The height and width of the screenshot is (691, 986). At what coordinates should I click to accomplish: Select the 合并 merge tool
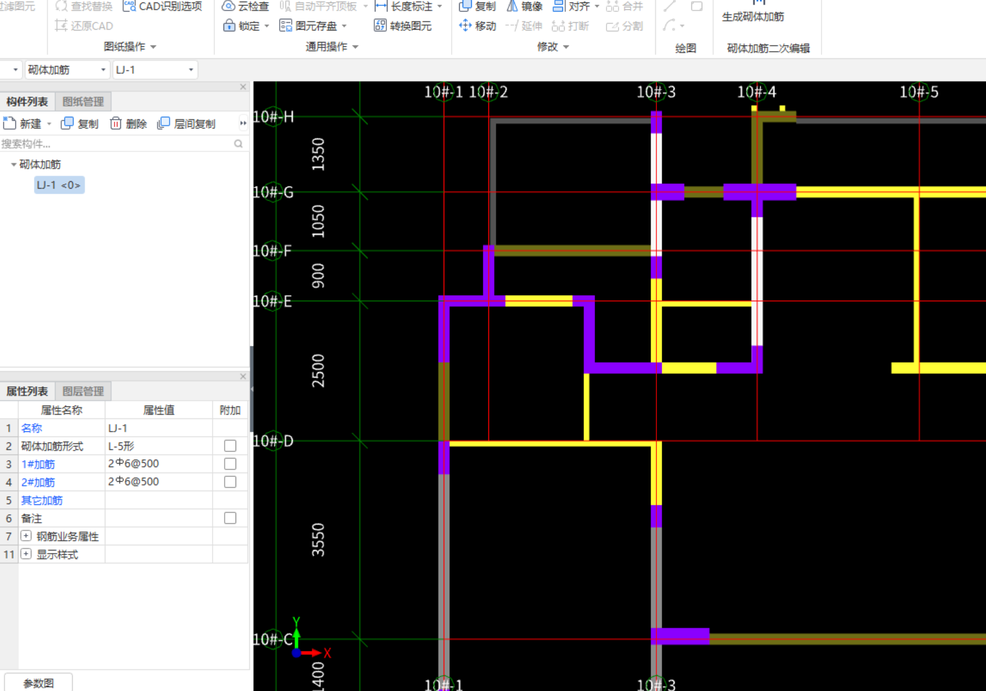click(x=624, y=6)
